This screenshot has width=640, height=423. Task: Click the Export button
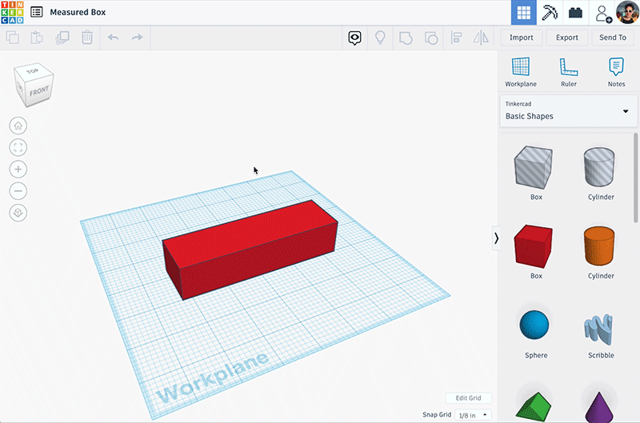pos(566,38)
